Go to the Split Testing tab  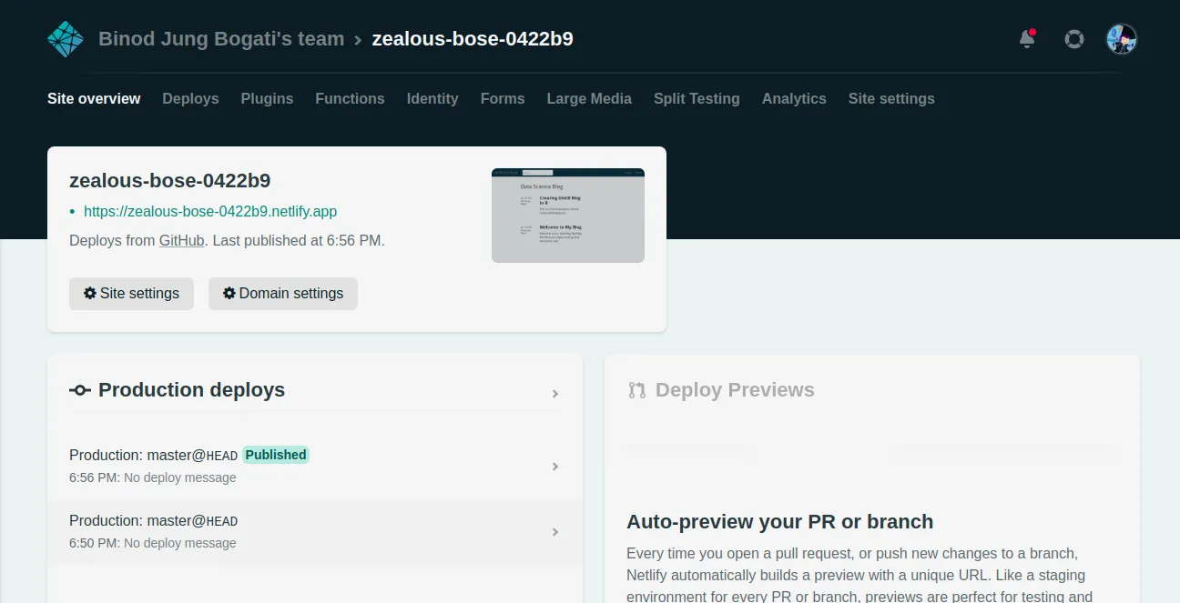pos(697,98)
